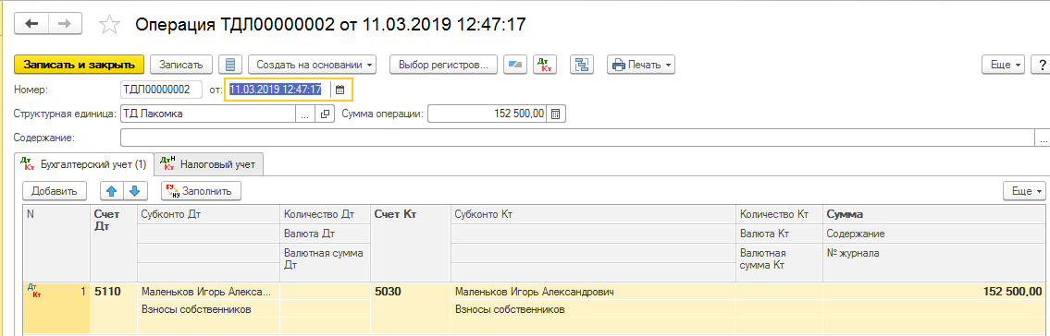Open the ТД Лакомка link icon
This screenshot has height=336, width=1050.
tap(325, 114)
